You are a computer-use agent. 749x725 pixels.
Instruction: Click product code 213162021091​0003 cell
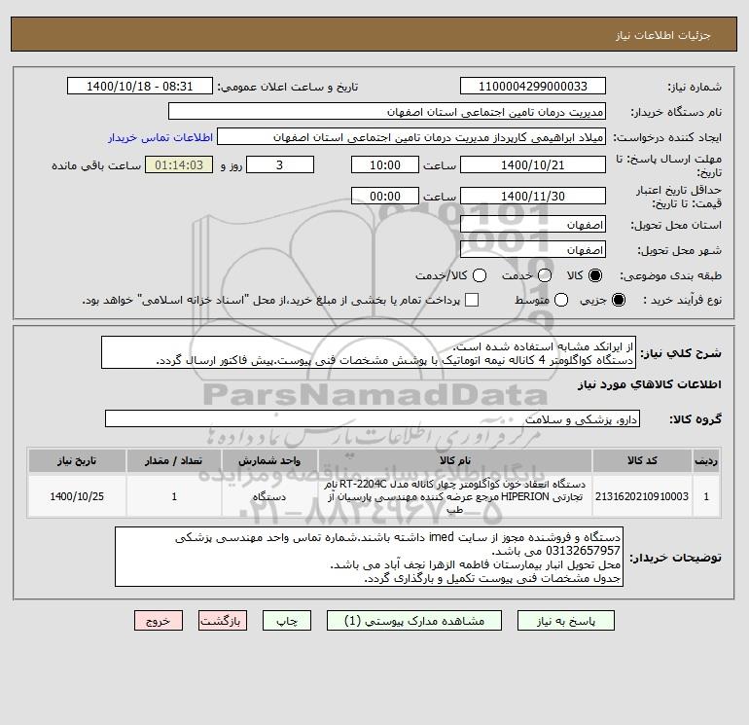642,496
